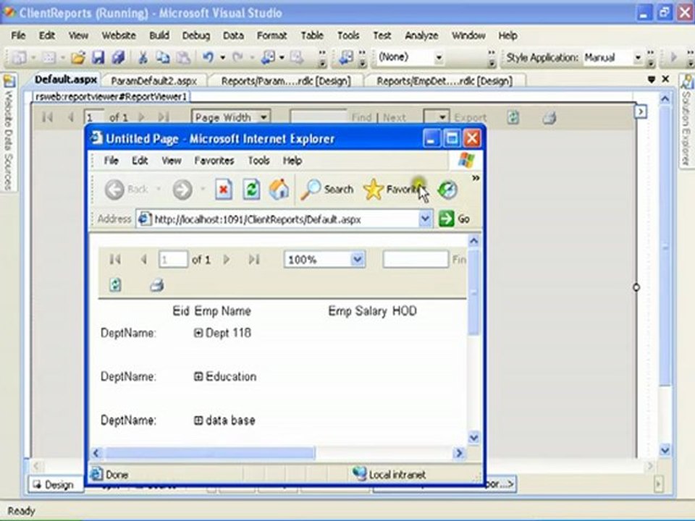This screenshot has width=695, height=521.
Task: Click the refresh icon in Visual Studio report designer
Action: pyautogui.click(x=513, y=117)
